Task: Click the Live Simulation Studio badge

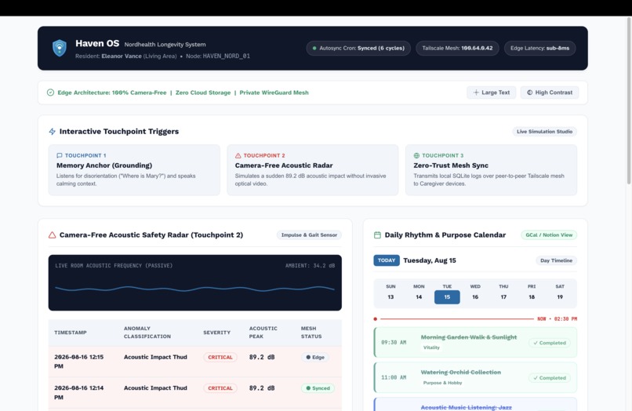Action: (x=544, y=132)
